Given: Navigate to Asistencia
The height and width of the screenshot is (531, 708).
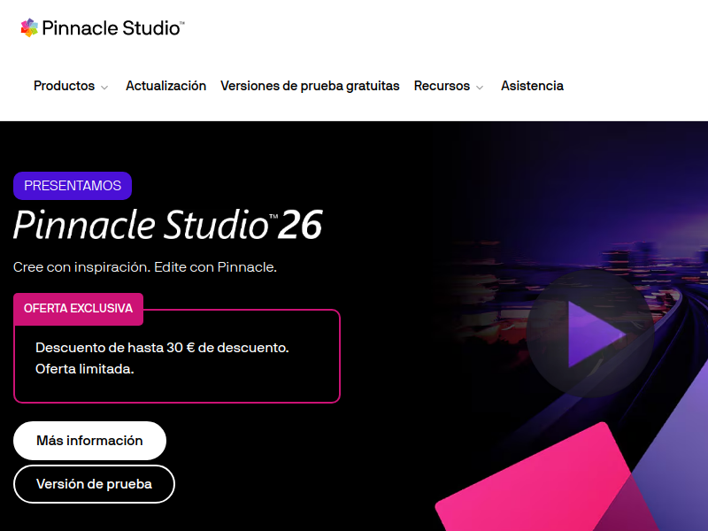Looking at the screenshot, I should (x=532, y=86).
